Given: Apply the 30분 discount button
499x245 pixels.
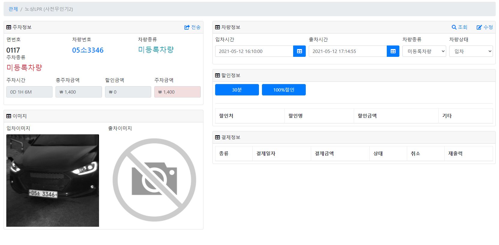Looking at the screenshot, I should pos(237,90).
